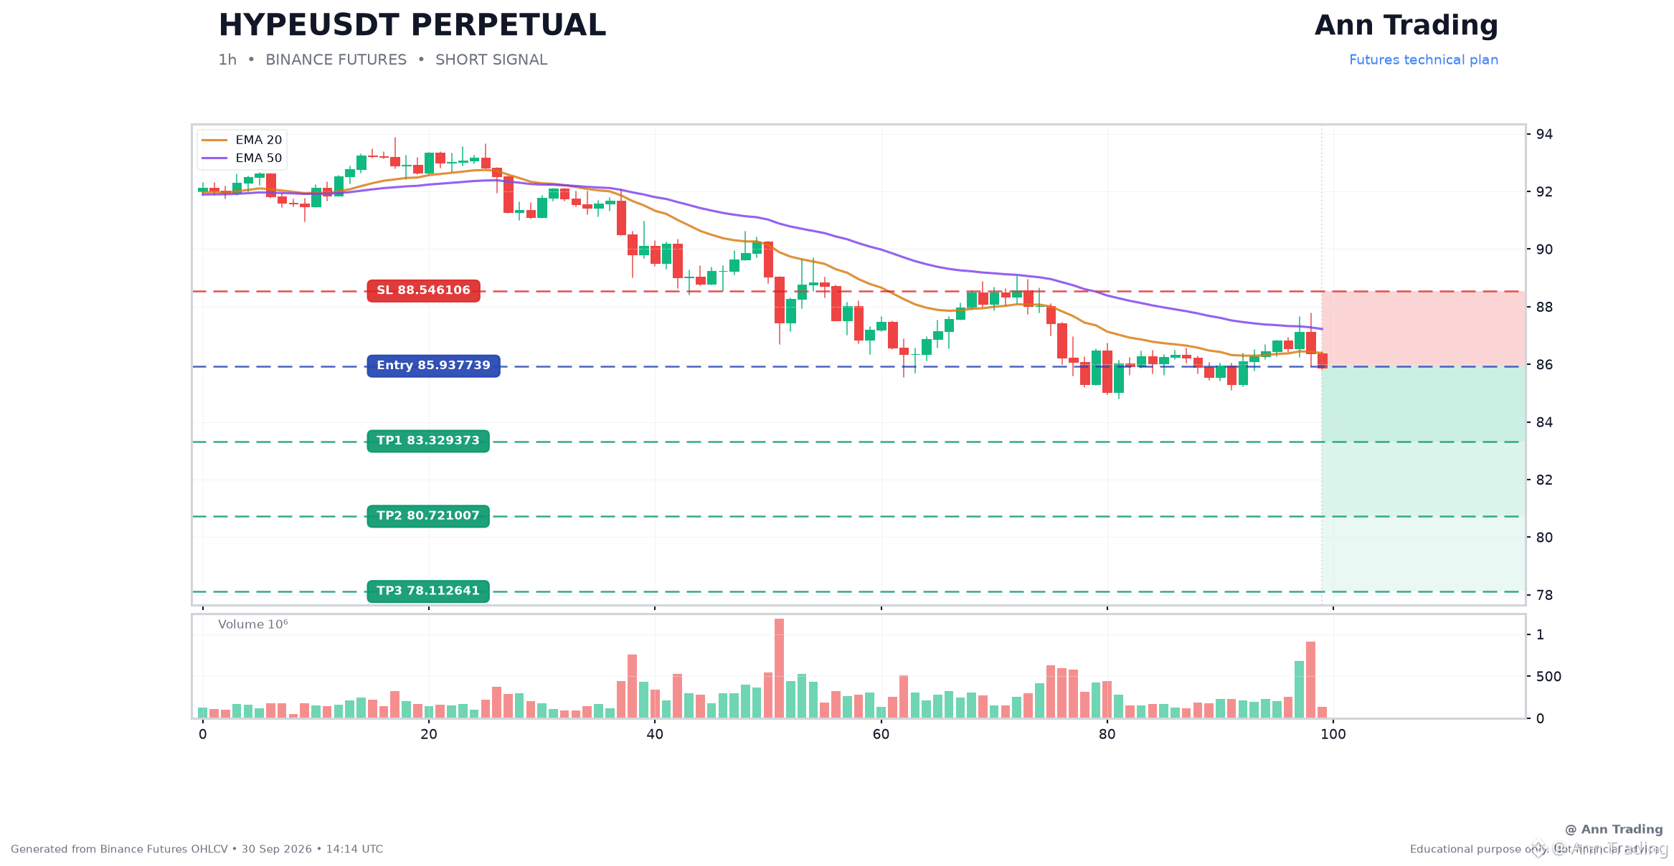Open the Futures technical plan link
The width and height of the screenshot is (1674, 866).
[x=1423, y=60]
